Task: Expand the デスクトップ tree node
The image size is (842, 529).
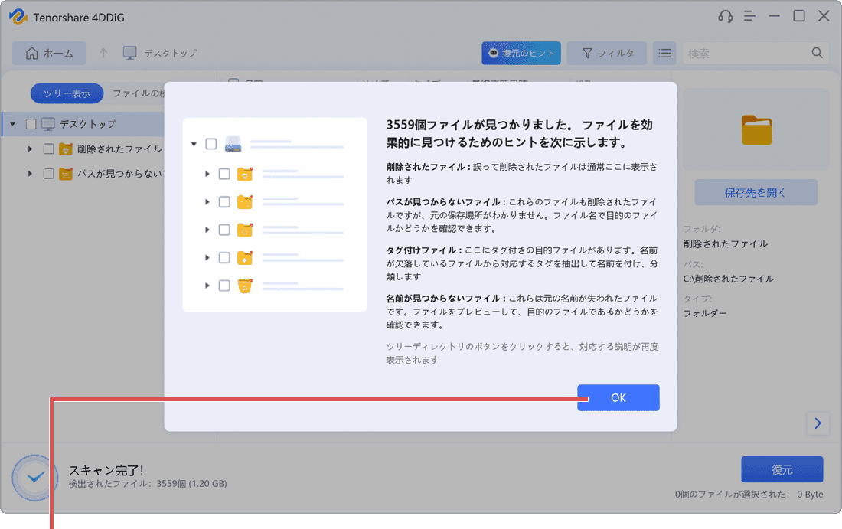Action: click(11, 123)
